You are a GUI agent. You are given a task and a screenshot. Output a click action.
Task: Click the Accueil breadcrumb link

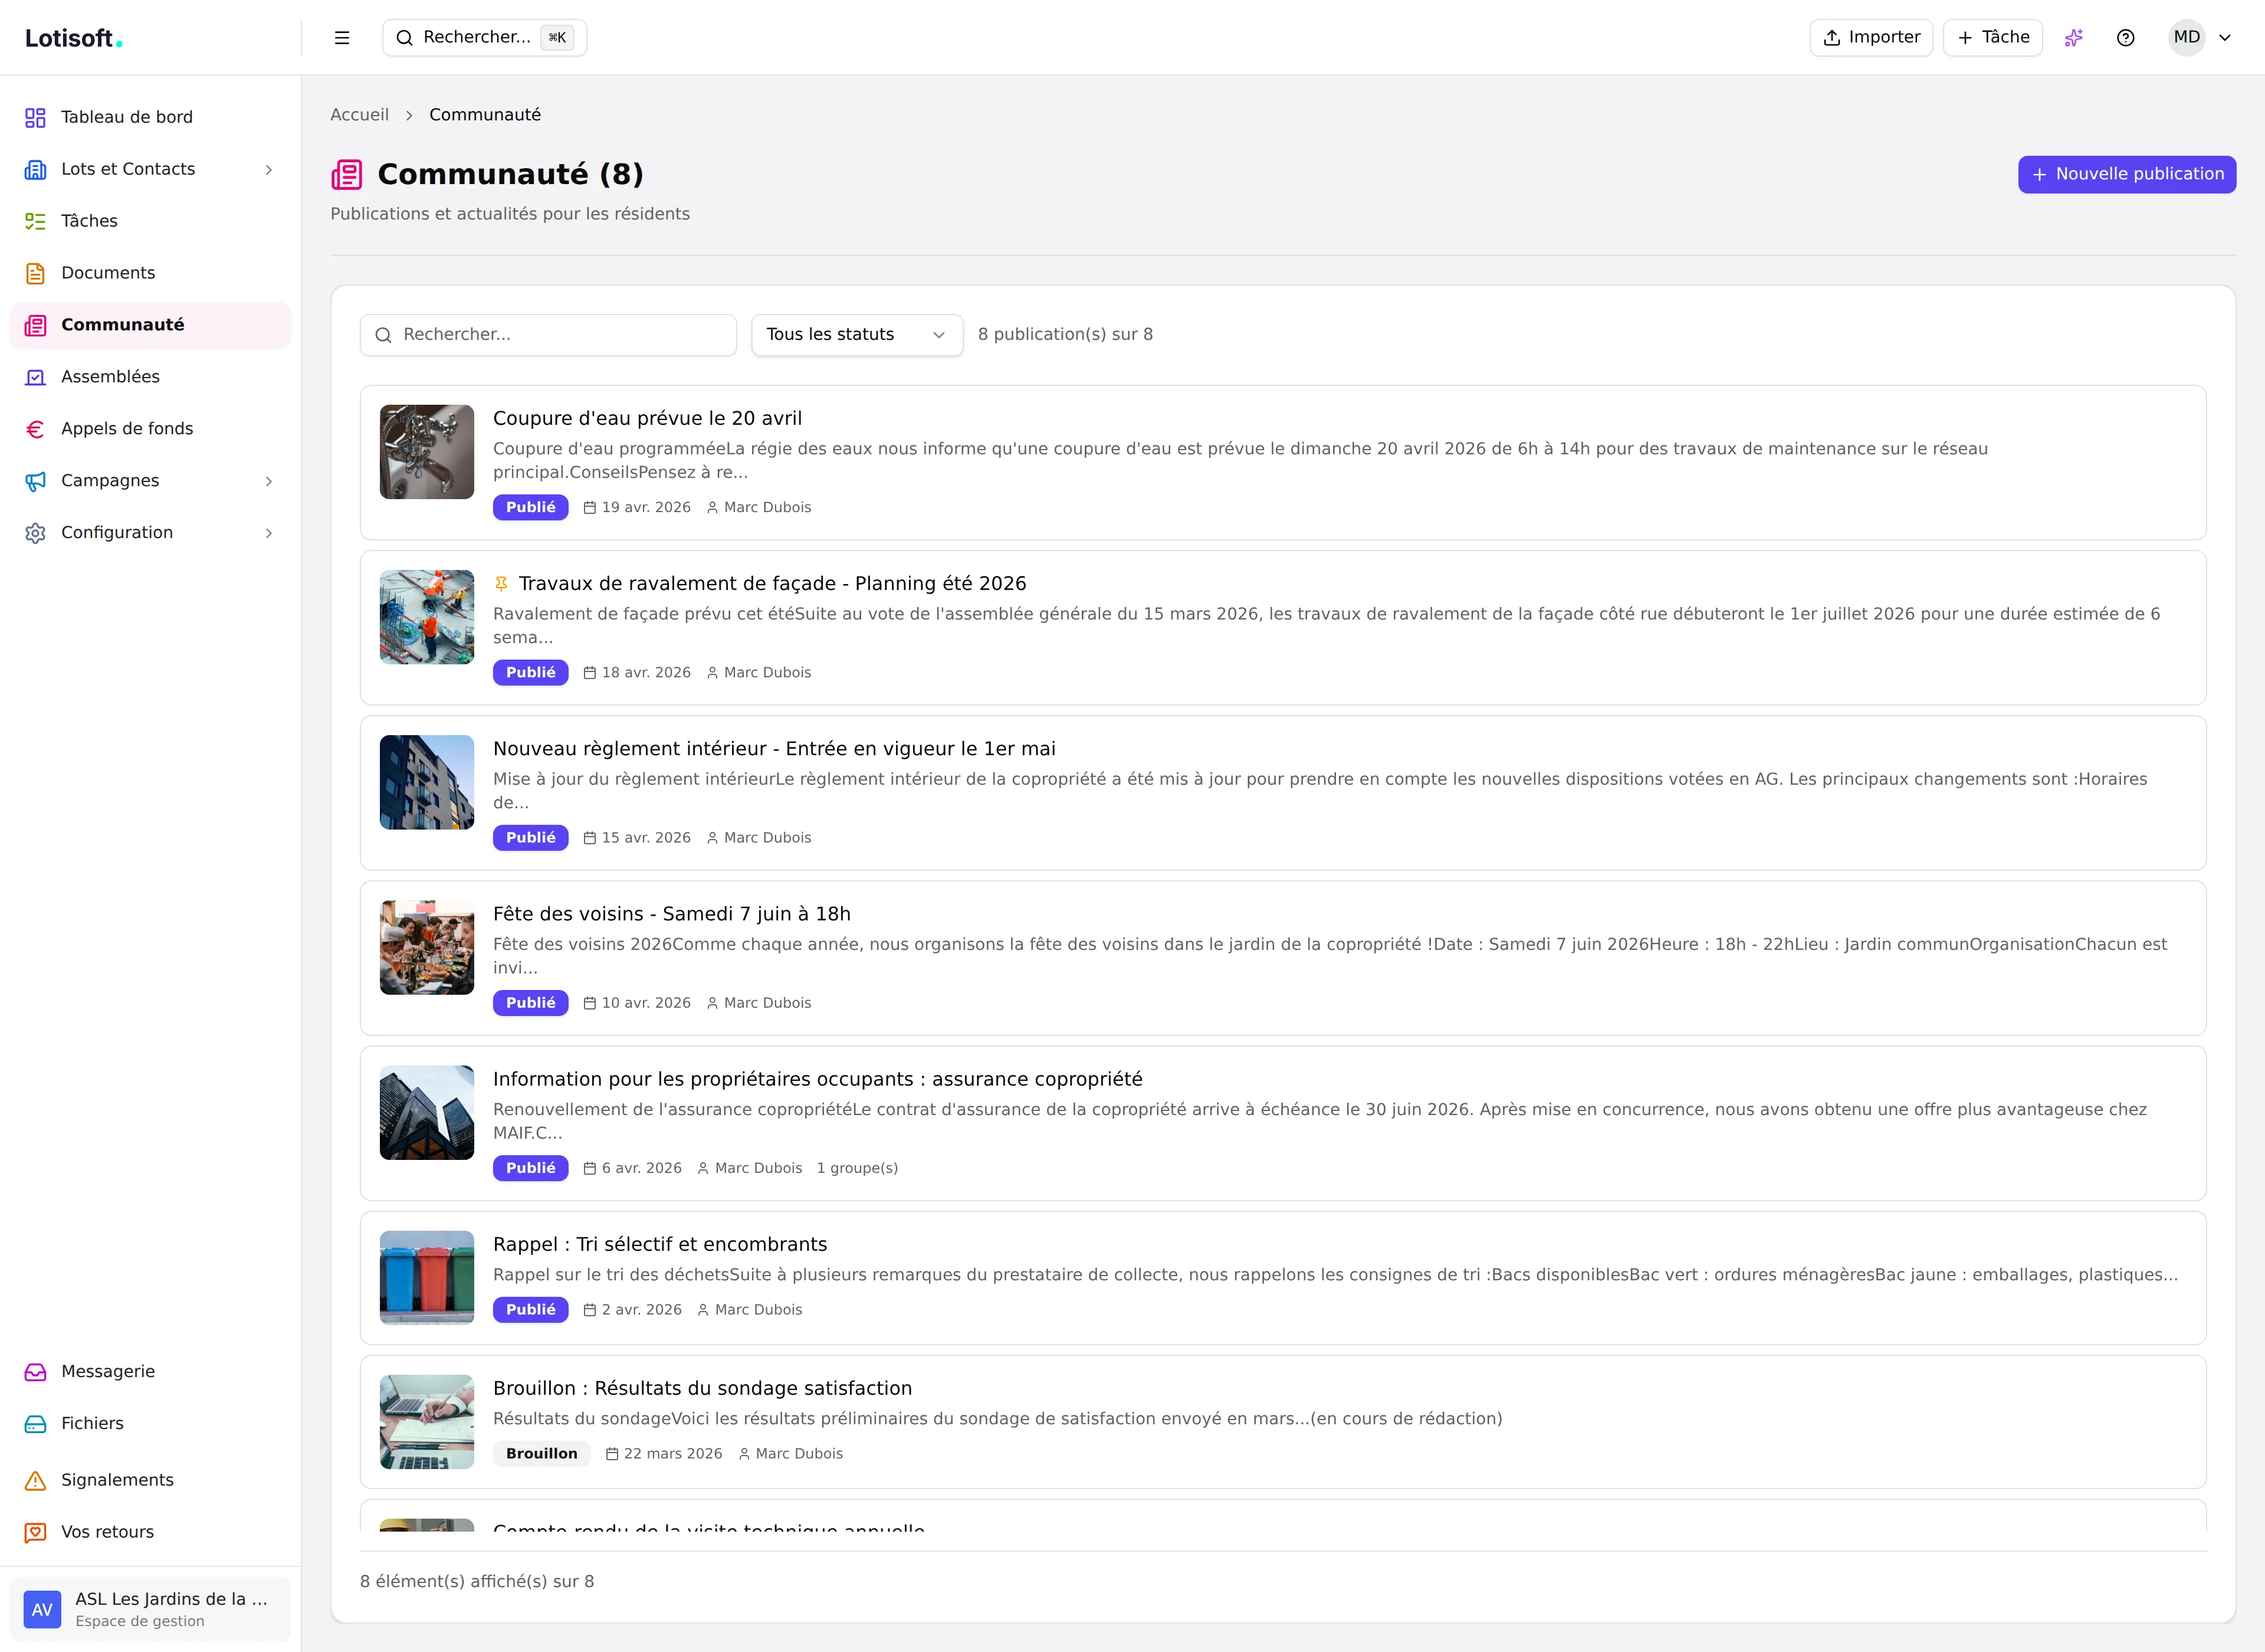360,115
